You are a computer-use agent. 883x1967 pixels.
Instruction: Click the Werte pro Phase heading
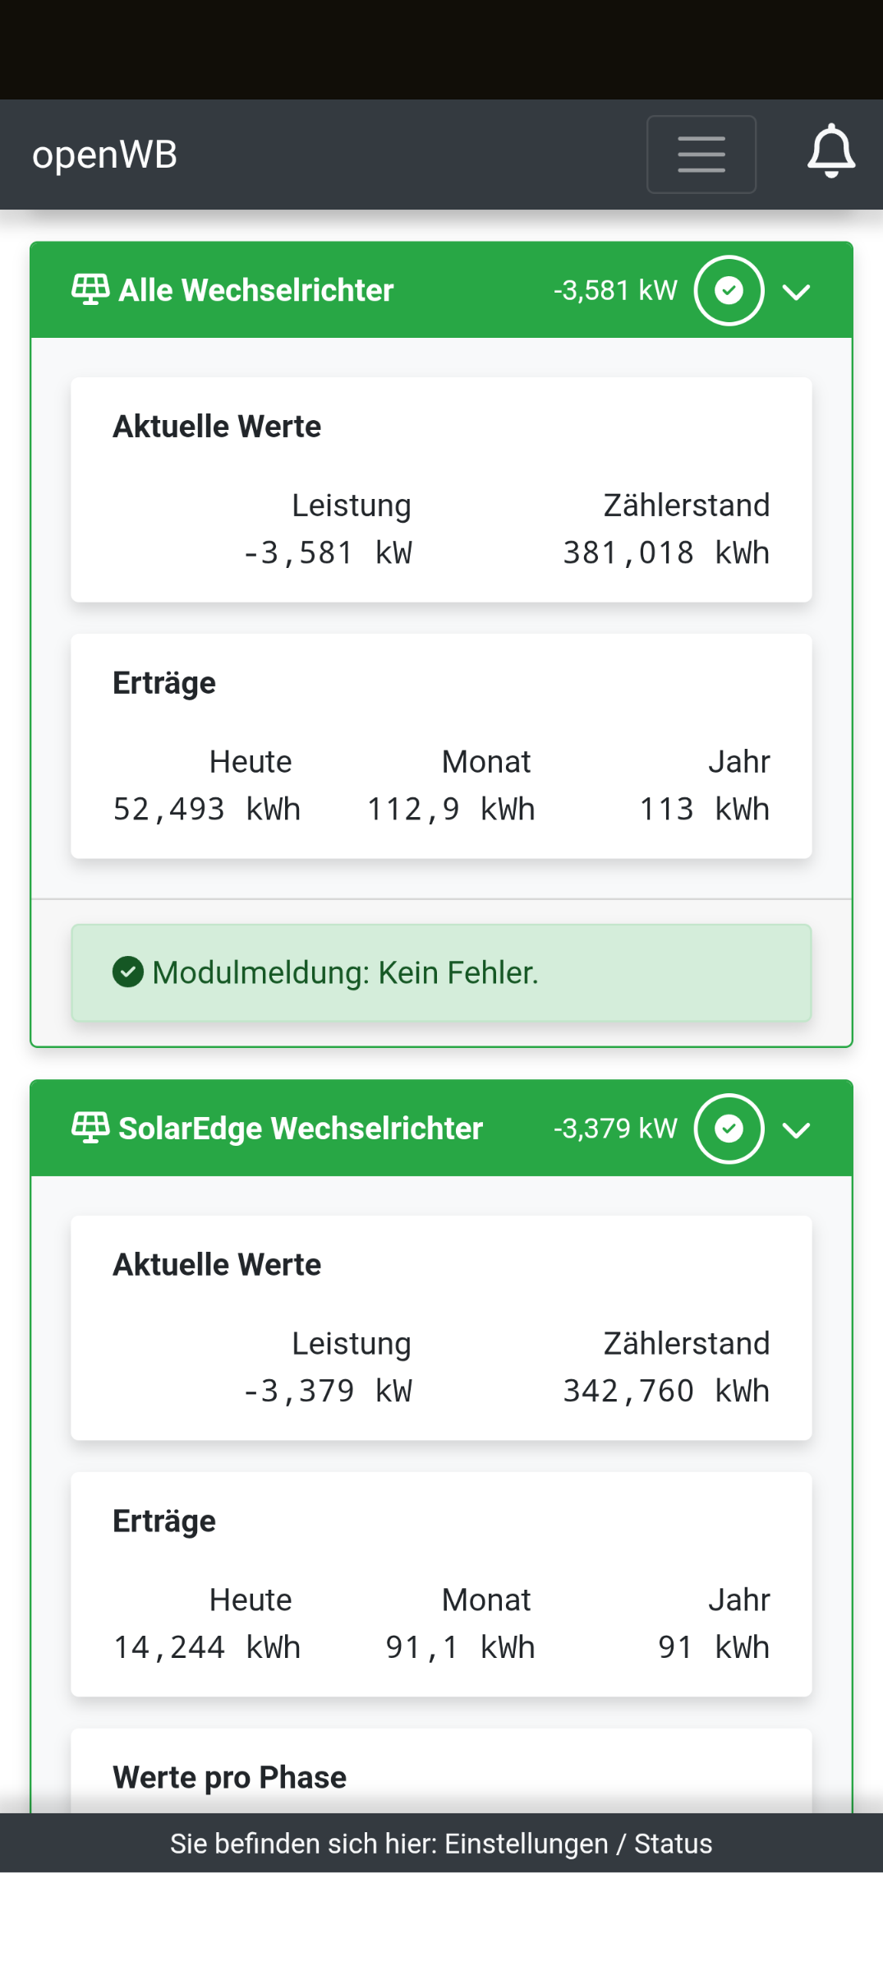(230, 1777)
